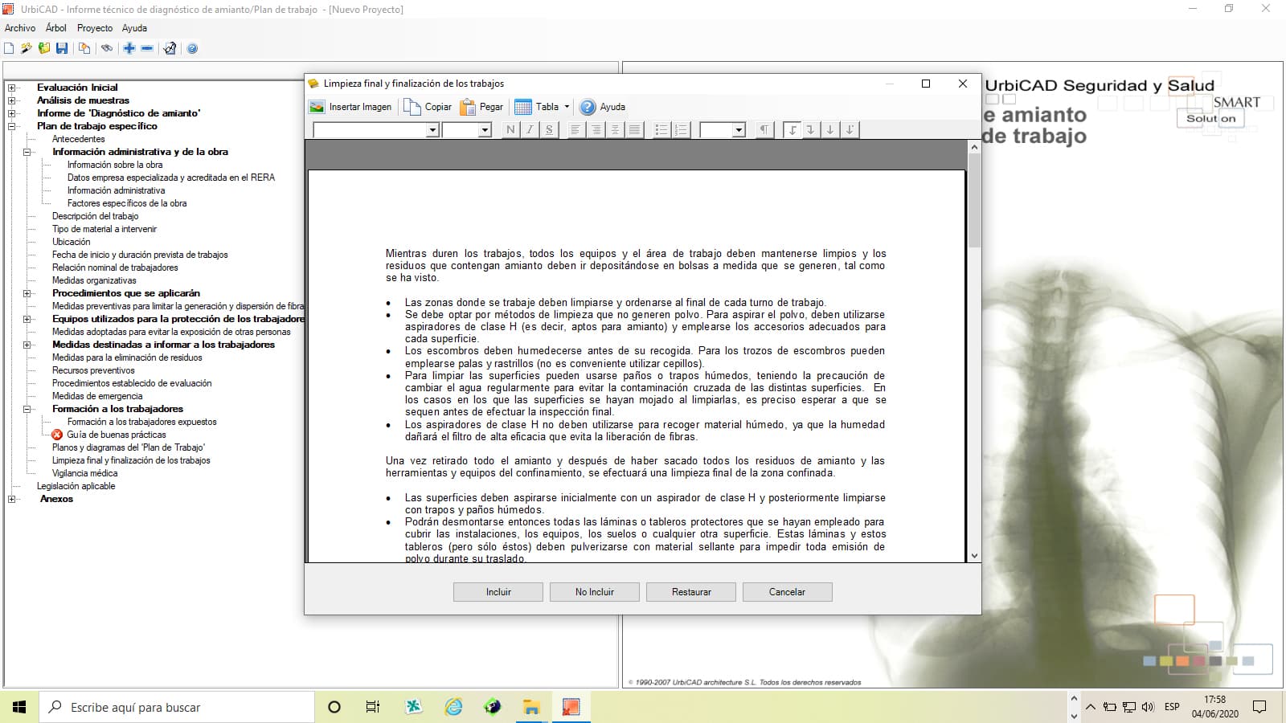Click the Restaurar button
Viewport: 1286px width, 723px height.
691,592
